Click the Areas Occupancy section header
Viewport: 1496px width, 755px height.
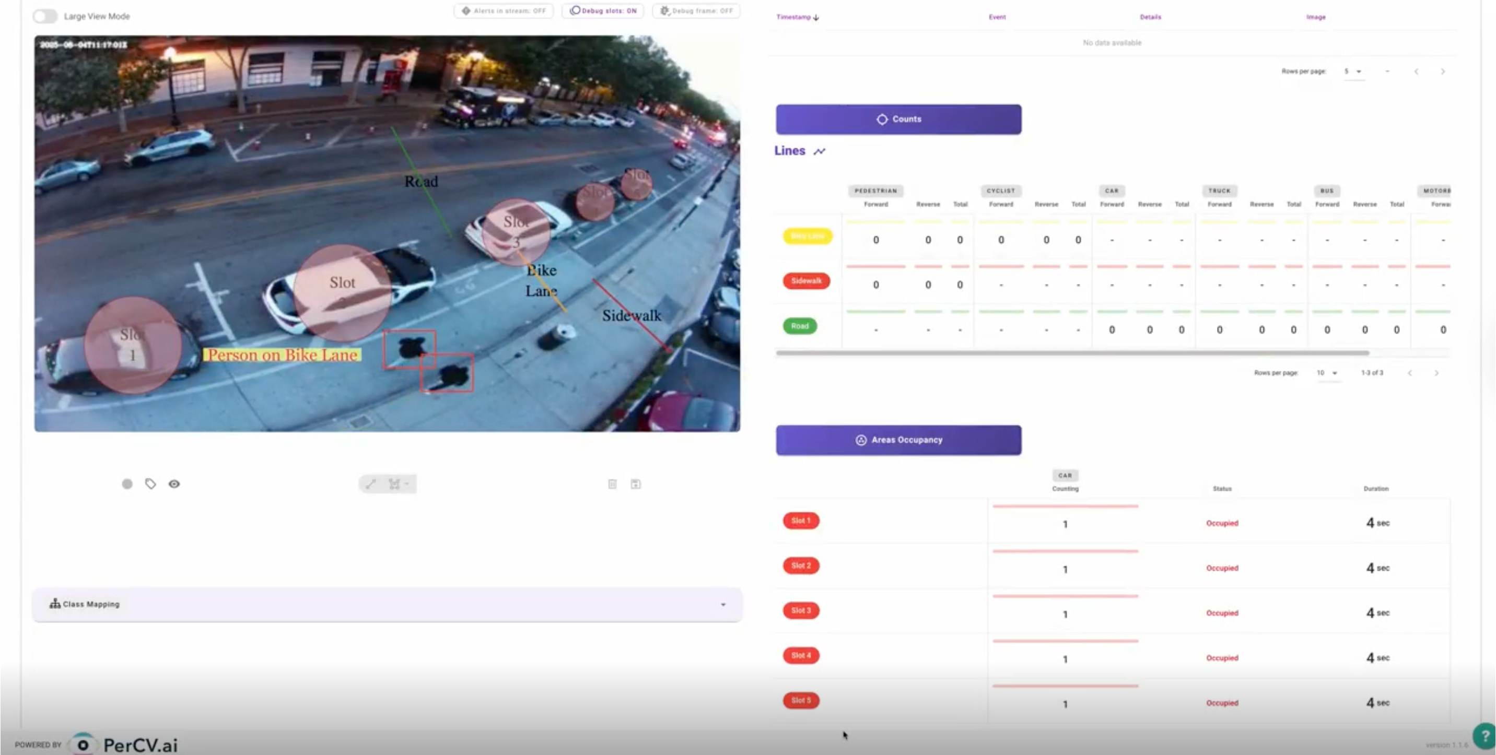pyautogui.click(x=898, y=440)
